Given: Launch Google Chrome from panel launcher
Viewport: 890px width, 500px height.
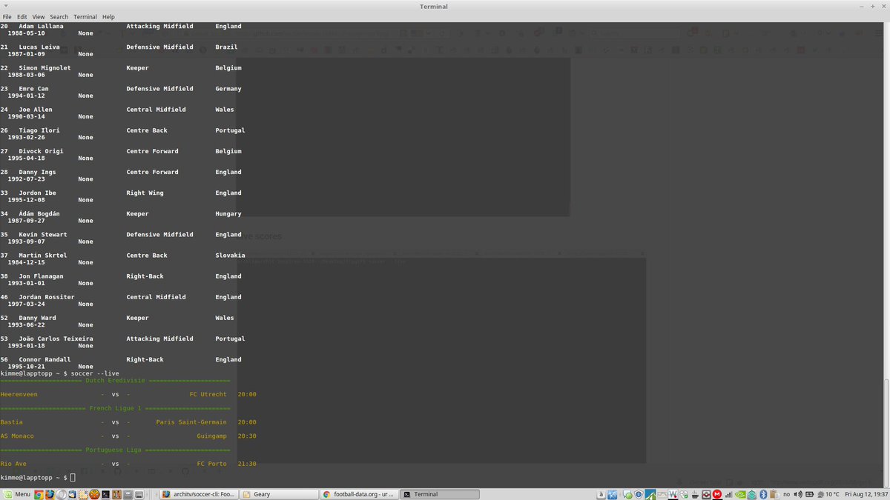Looking at the screenshot, I should (39, 494).
